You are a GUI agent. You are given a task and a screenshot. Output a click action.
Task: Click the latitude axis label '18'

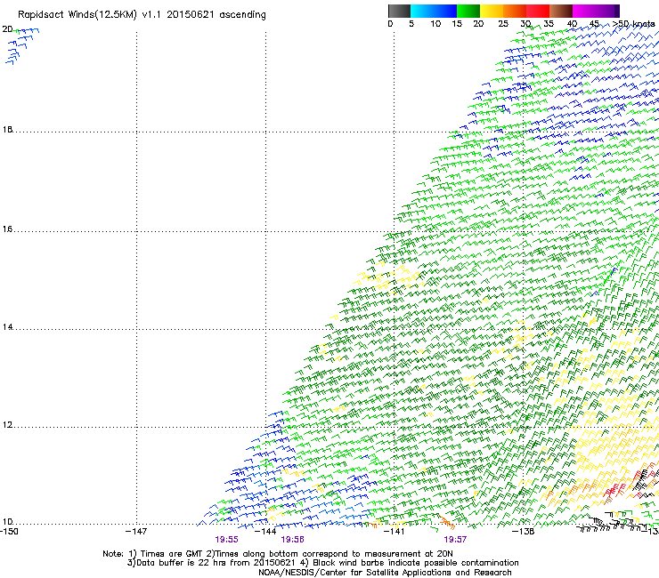coord(7,130)
